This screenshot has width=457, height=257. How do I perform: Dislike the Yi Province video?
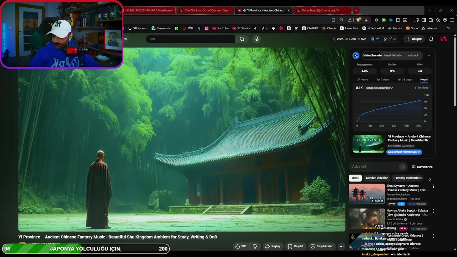point(255,246)
